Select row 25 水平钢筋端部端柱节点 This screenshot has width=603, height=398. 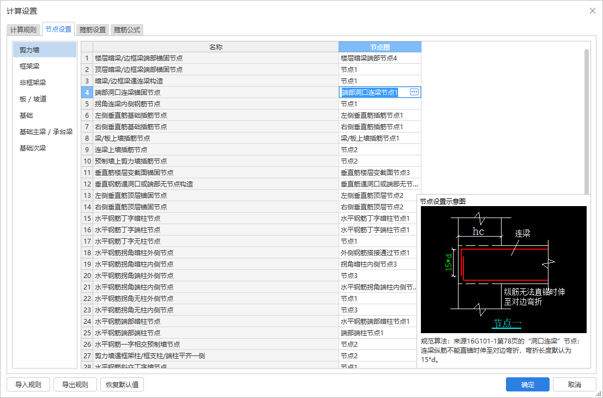click(216, 333)
